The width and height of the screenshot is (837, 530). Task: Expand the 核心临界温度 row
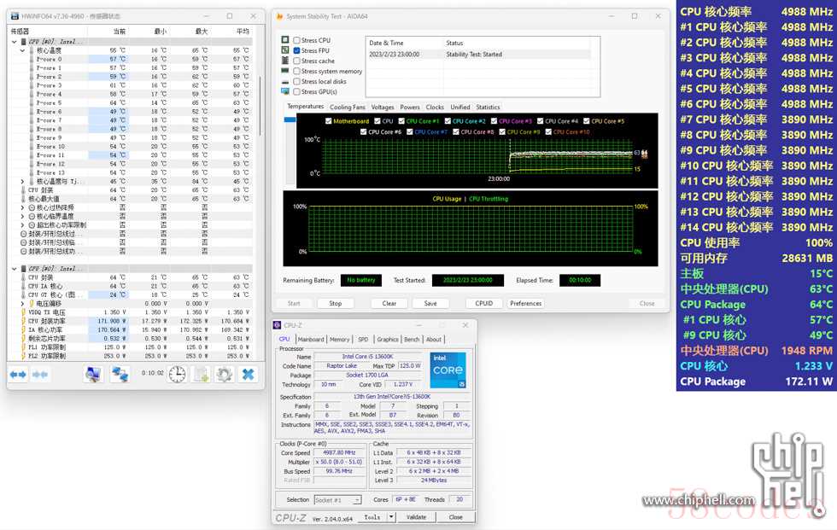pos(22,217)
